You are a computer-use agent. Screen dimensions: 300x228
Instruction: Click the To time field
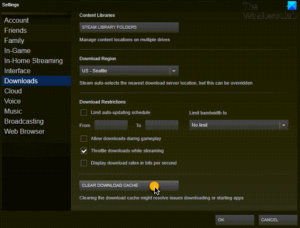coord(162,125)
